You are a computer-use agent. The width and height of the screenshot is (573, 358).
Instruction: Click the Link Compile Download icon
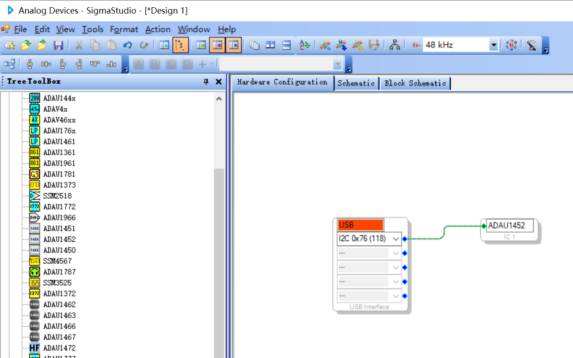341,45
